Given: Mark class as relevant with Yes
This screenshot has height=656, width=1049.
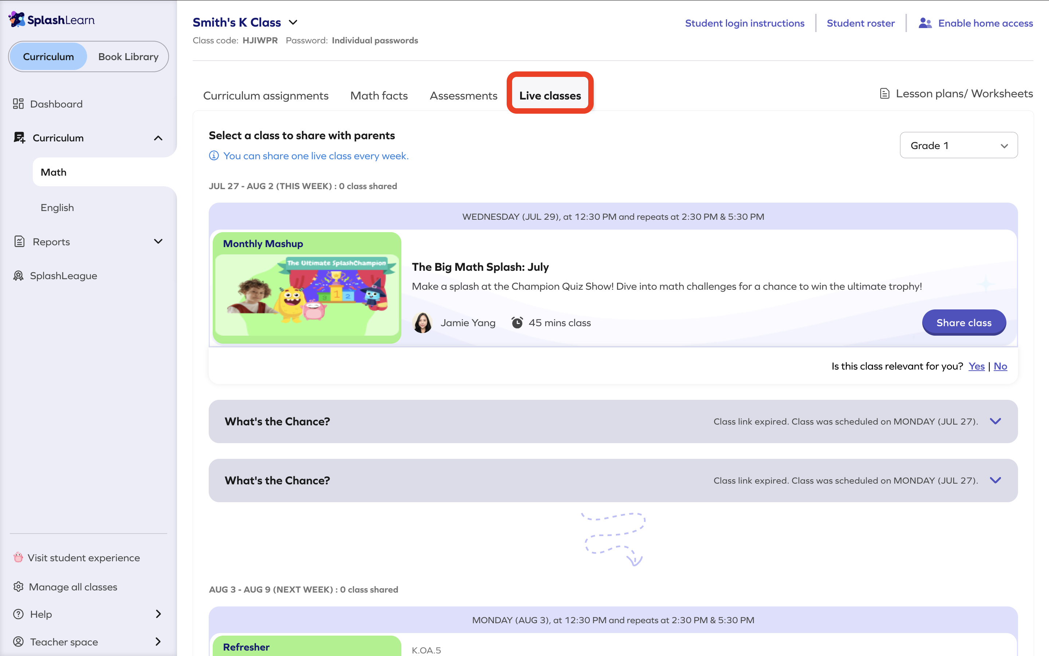Looking at the screenshot, I should tap(976, 366).
